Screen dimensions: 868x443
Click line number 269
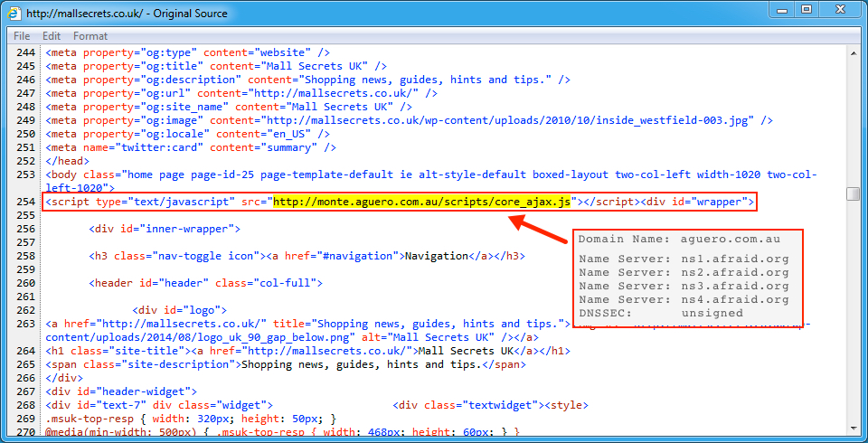pos(26,419)
